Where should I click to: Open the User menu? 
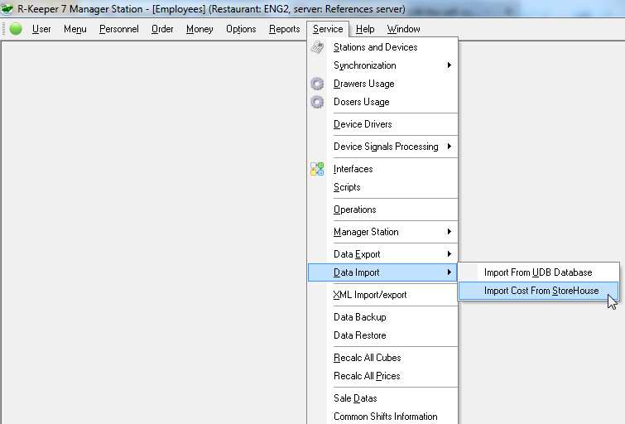41,29
